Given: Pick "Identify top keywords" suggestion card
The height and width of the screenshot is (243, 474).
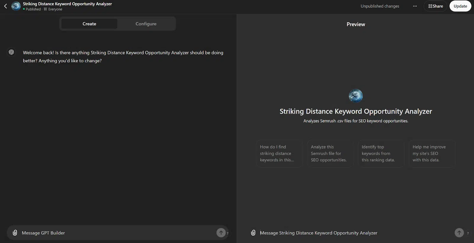Looking at the screenshot, I should [x=381, y=154].
